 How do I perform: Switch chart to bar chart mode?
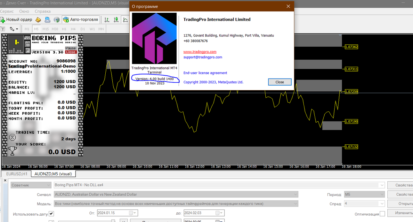tap(106, 19)
